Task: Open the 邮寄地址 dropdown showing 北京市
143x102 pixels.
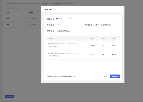Action: coord(86,31)
